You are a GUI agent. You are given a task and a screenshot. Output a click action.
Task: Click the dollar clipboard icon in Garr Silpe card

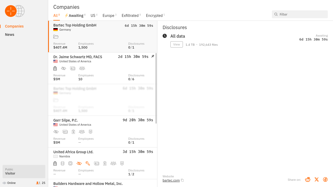pos(73,132)
